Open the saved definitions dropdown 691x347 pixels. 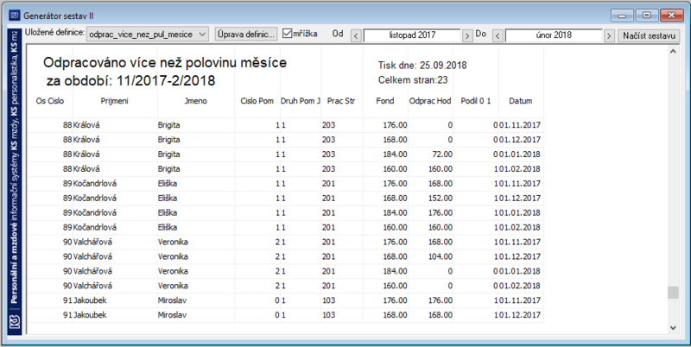[x=147, y=34]
